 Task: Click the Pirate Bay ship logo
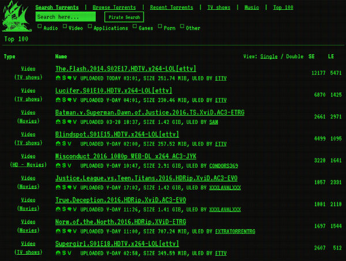(x=16, y=16)
